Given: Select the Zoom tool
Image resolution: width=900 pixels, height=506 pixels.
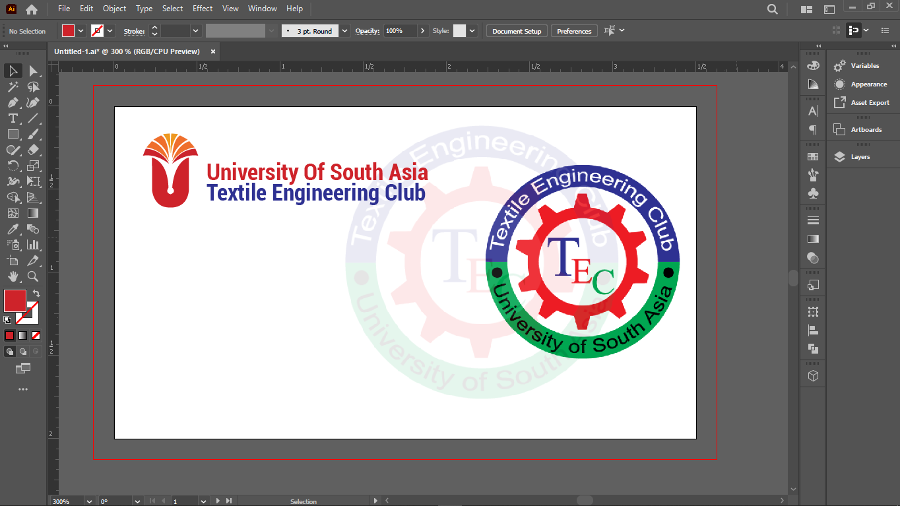Looking at the screenshot, I should (x=33, y=276).
